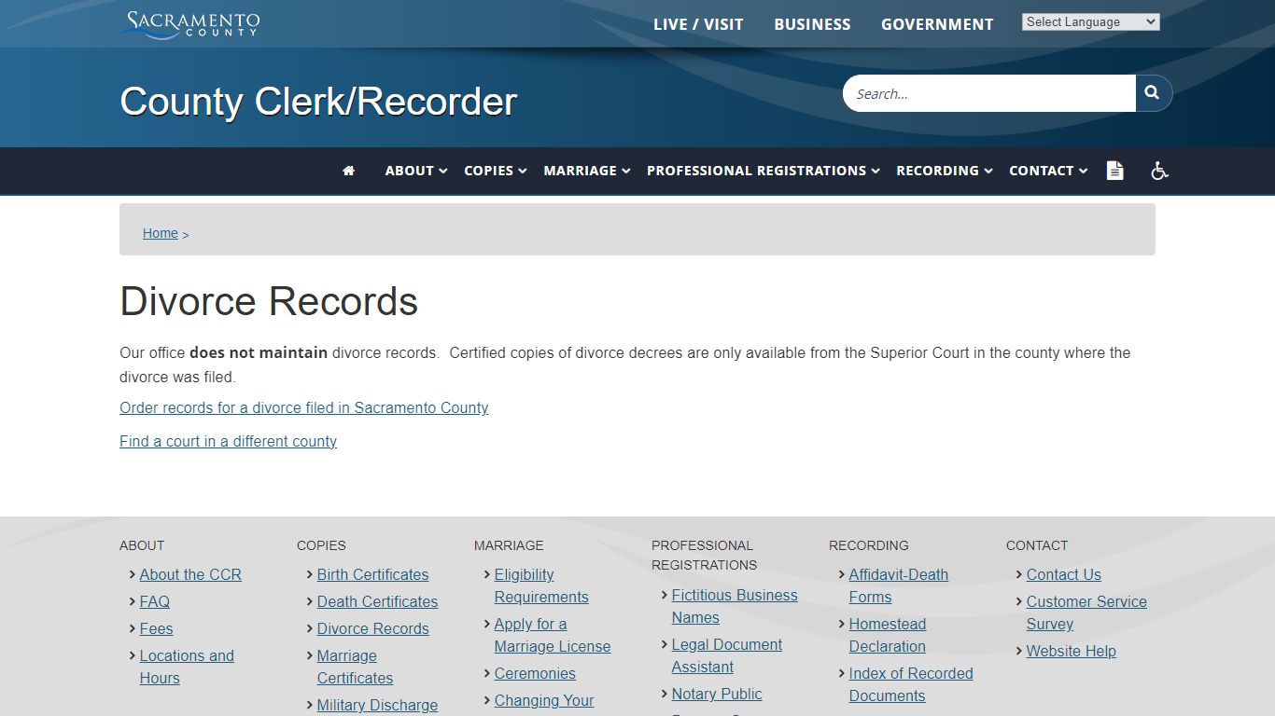1275x716 pixels.
Task: Click the home icon in navigation bar
Action: [349, 171]
